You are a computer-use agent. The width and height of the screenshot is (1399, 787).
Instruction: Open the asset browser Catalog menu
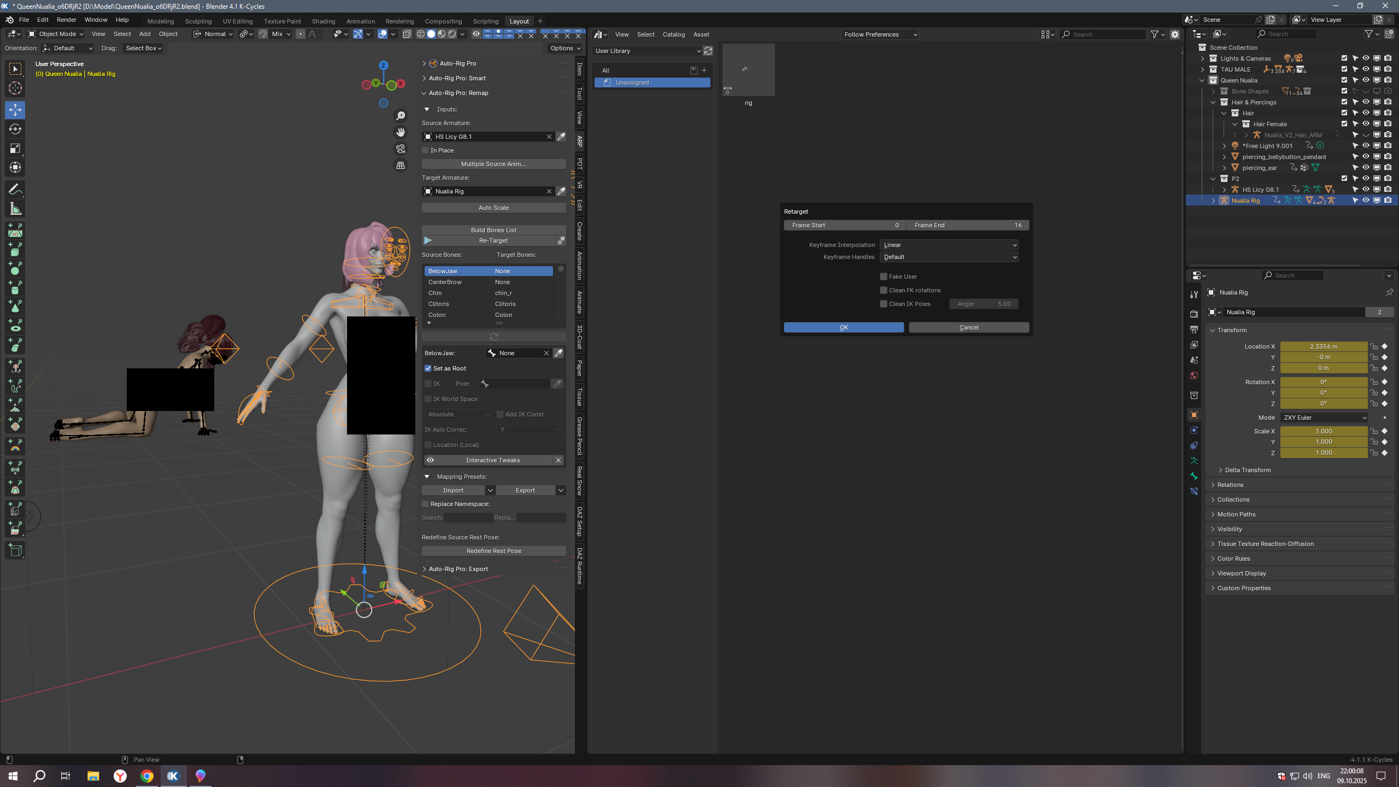coord(674,34)
